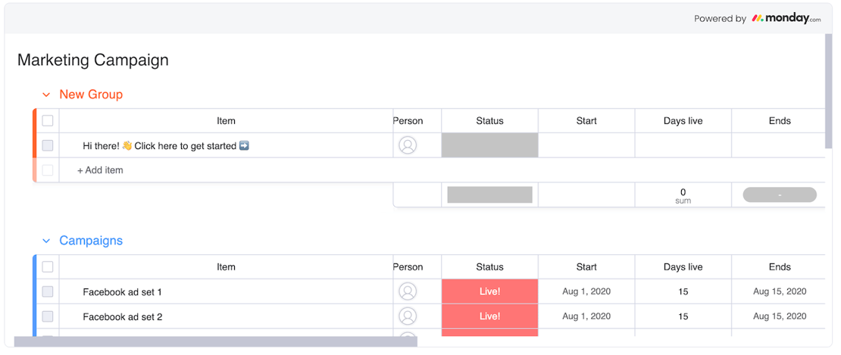
Task: Tick the Facebook ad set 2 checkbox
Action: (x=48, y=316)
